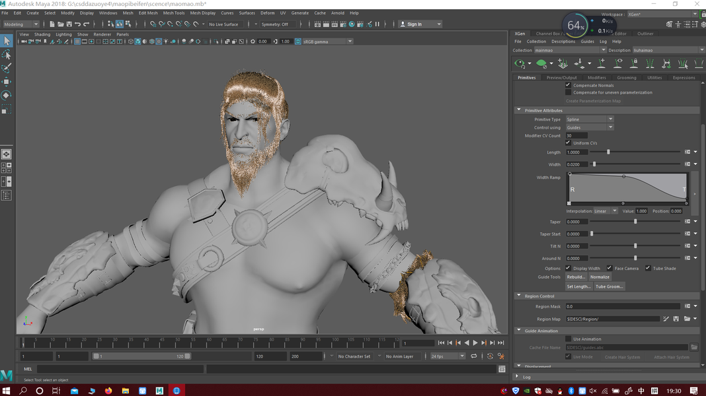This screenshot has height=396, width=706.
Task: Choose the Select tool arrow in left toolbox
Action: [x=7, y=41]
